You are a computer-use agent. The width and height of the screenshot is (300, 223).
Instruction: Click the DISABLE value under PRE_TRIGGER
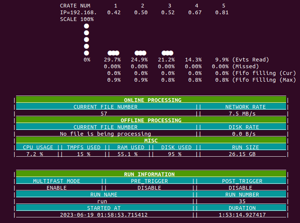tap(149, 188)
